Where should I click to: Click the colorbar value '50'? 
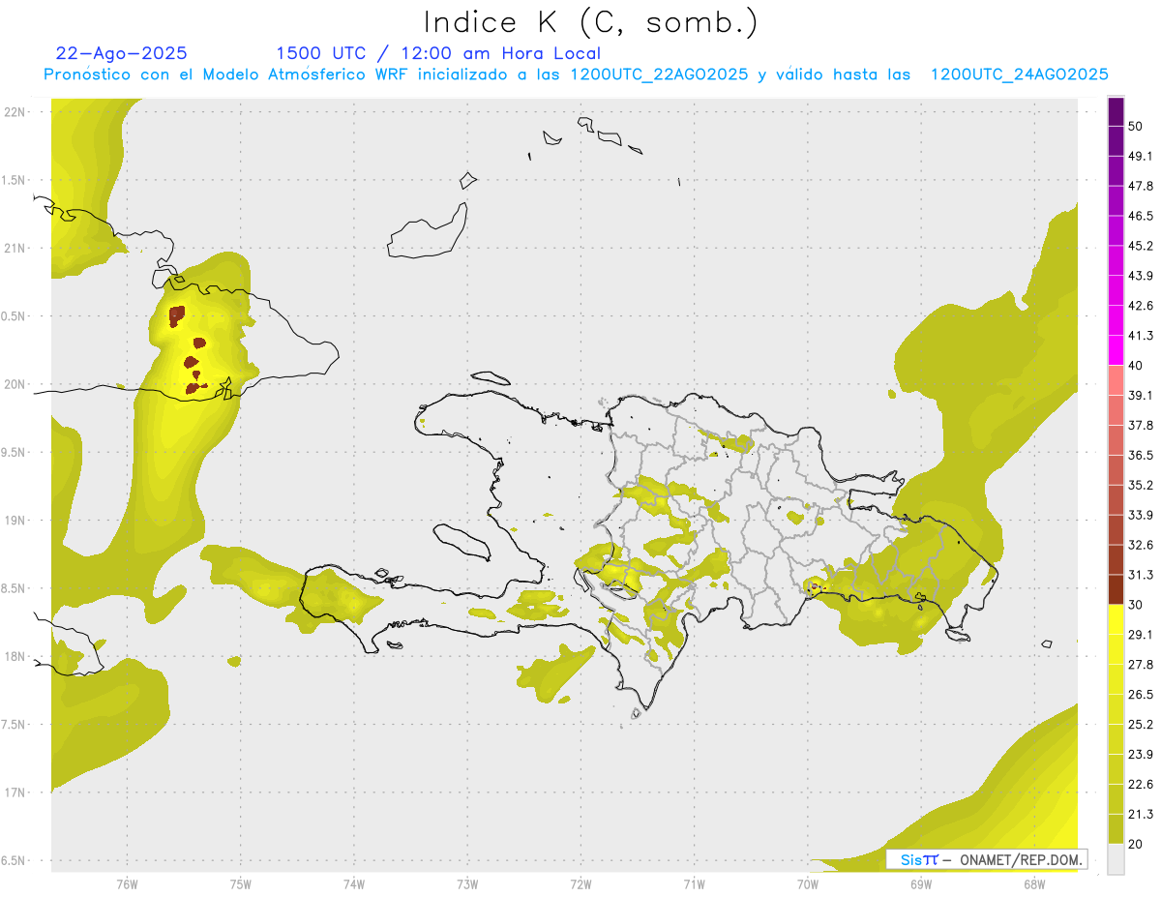[x=1136, y=127]
